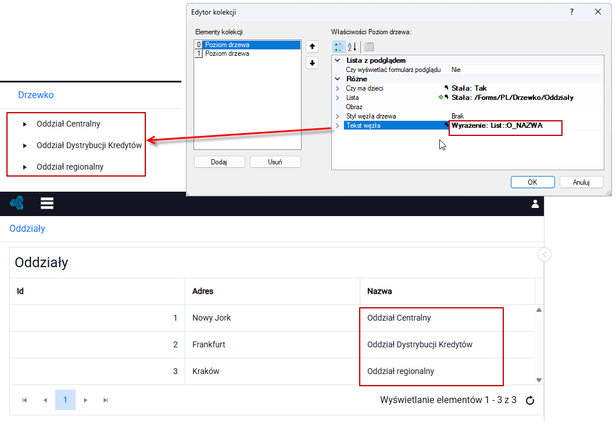
Task: Open the property pages icon
Action: (368, 46)
